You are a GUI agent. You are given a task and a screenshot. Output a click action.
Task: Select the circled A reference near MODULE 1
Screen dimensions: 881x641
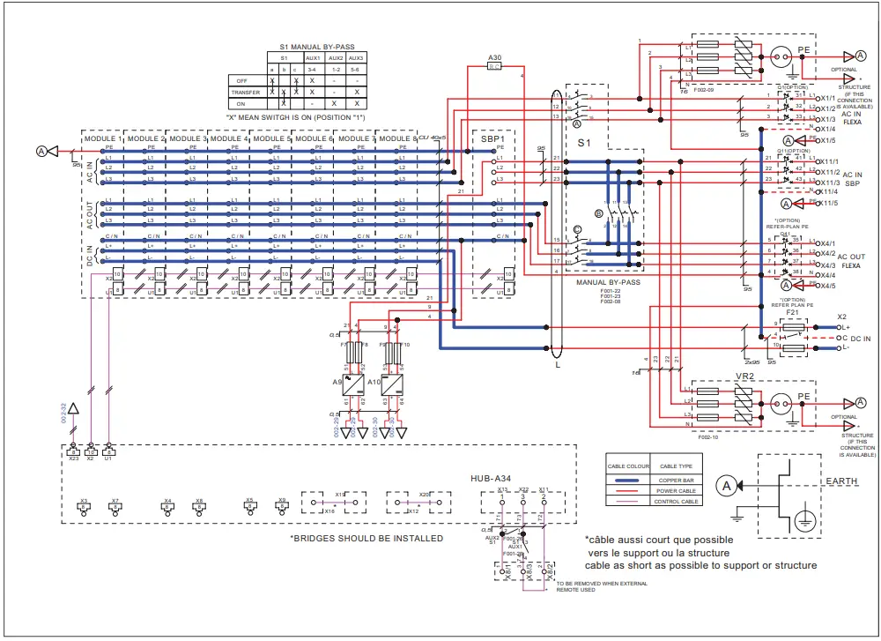(41, 150)
